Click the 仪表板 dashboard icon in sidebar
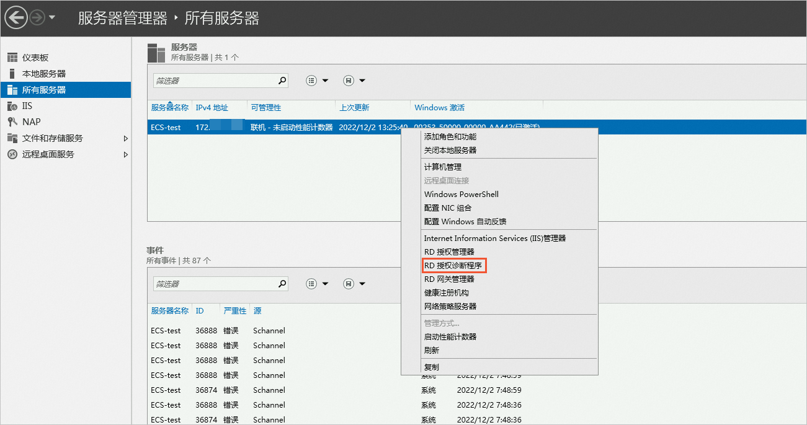This screenshot has width=807, height=425. 12,58
